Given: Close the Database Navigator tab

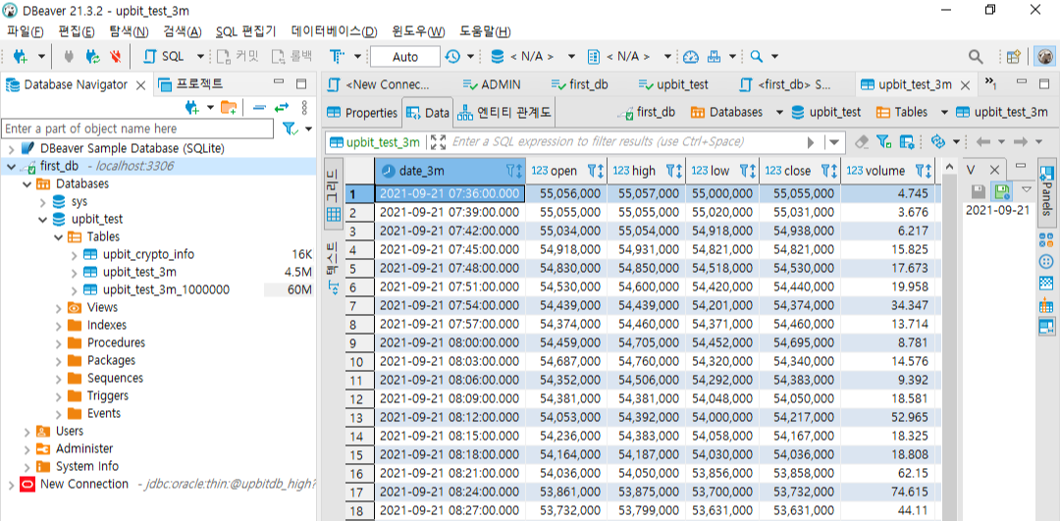Looking at the screenshot, I should click(x=140, y=85).
